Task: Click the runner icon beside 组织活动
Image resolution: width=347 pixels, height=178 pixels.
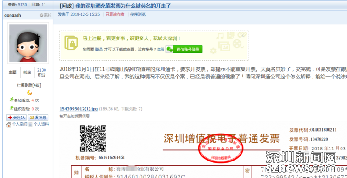Action: coord(11,108)
